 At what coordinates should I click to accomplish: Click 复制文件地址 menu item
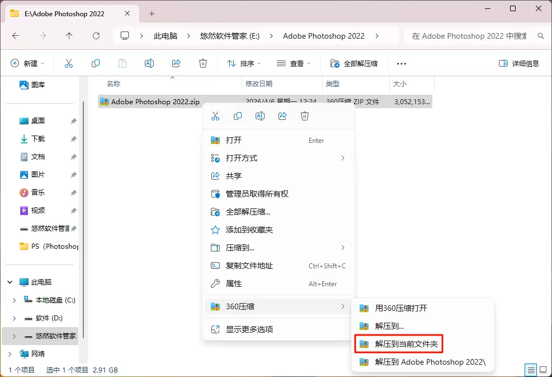point(279,266)
